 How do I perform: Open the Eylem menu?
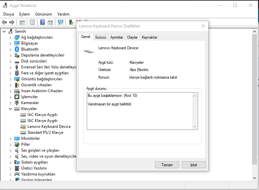[x=25, y=14]
